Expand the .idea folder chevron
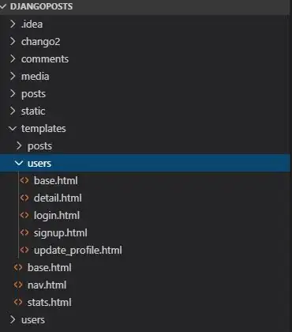Screen dimensions: 292x332 pos(13,24)
